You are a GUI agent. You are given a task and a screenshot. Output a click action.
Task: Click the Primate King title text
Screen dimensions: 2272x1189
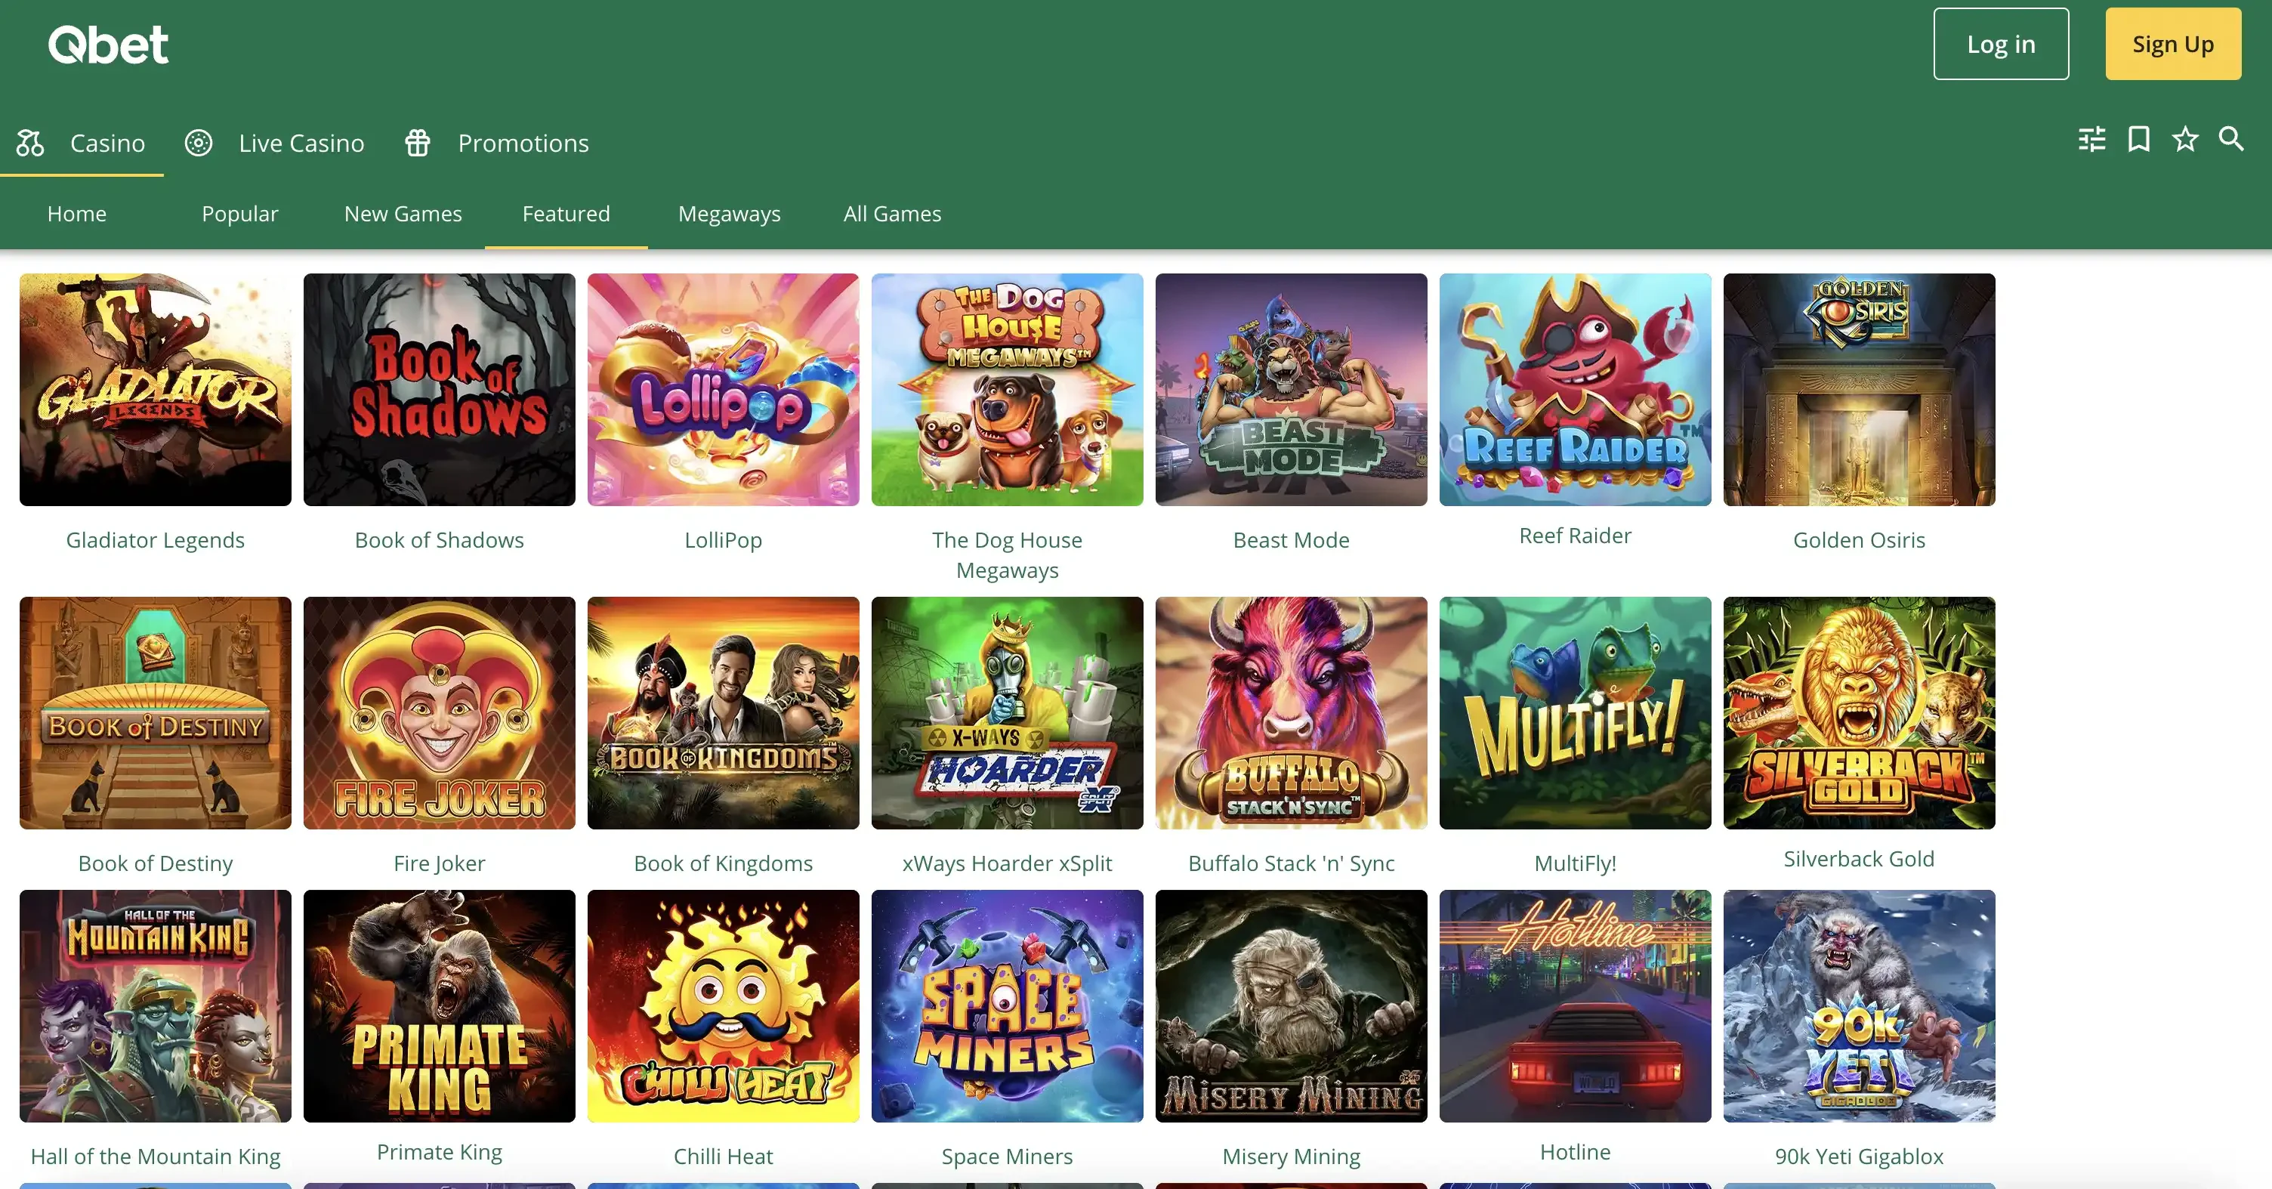[x=440, y=1151]
